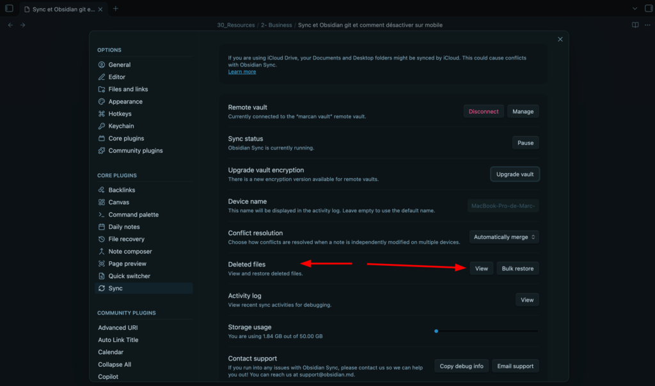
Task: Switch to reading view book icon
Action: pyautogui.click(x=635, y=25)
